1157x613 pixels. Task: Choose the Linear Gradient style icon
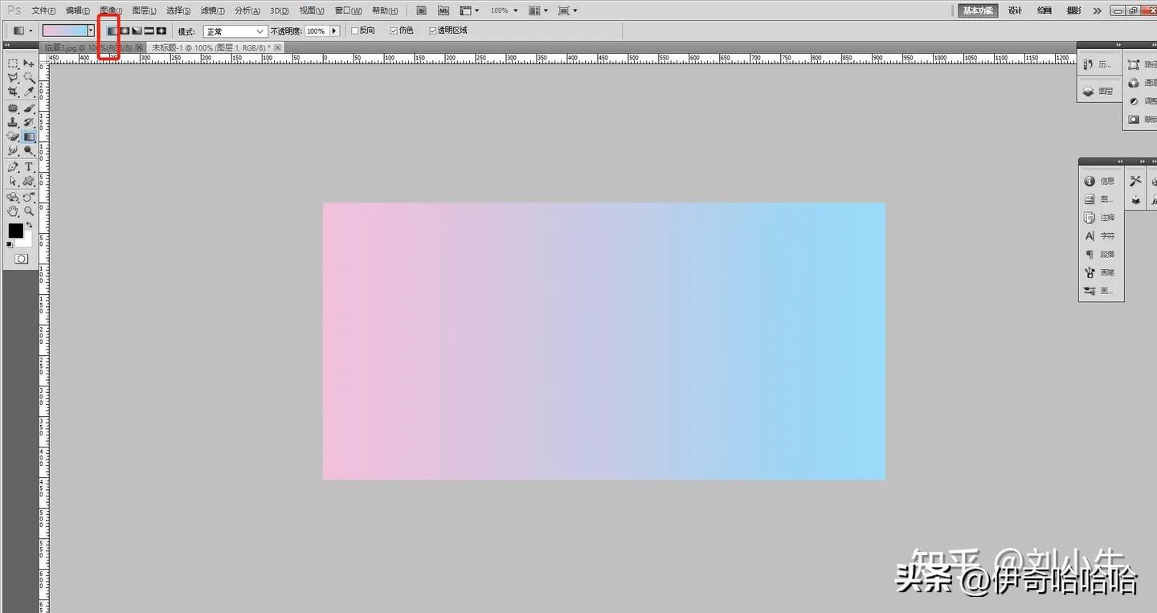coord(112,31)
